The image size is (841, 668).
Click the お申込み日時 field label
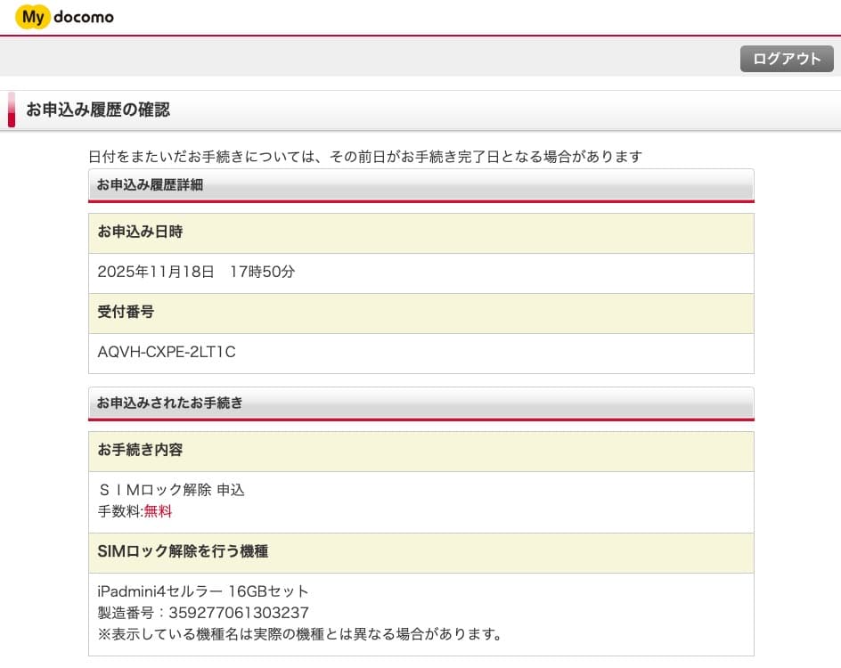point(140,232)
